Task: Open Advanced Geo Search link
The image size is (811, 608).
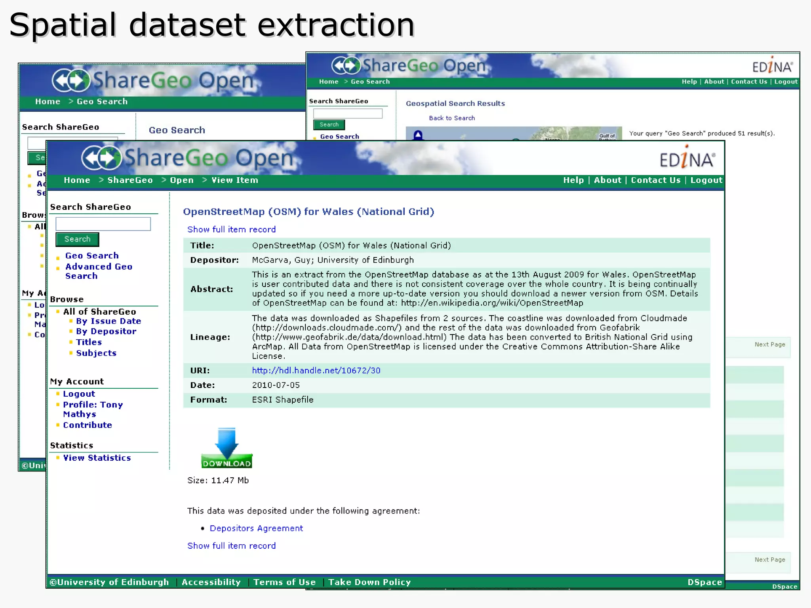Action: click(99, 271)
